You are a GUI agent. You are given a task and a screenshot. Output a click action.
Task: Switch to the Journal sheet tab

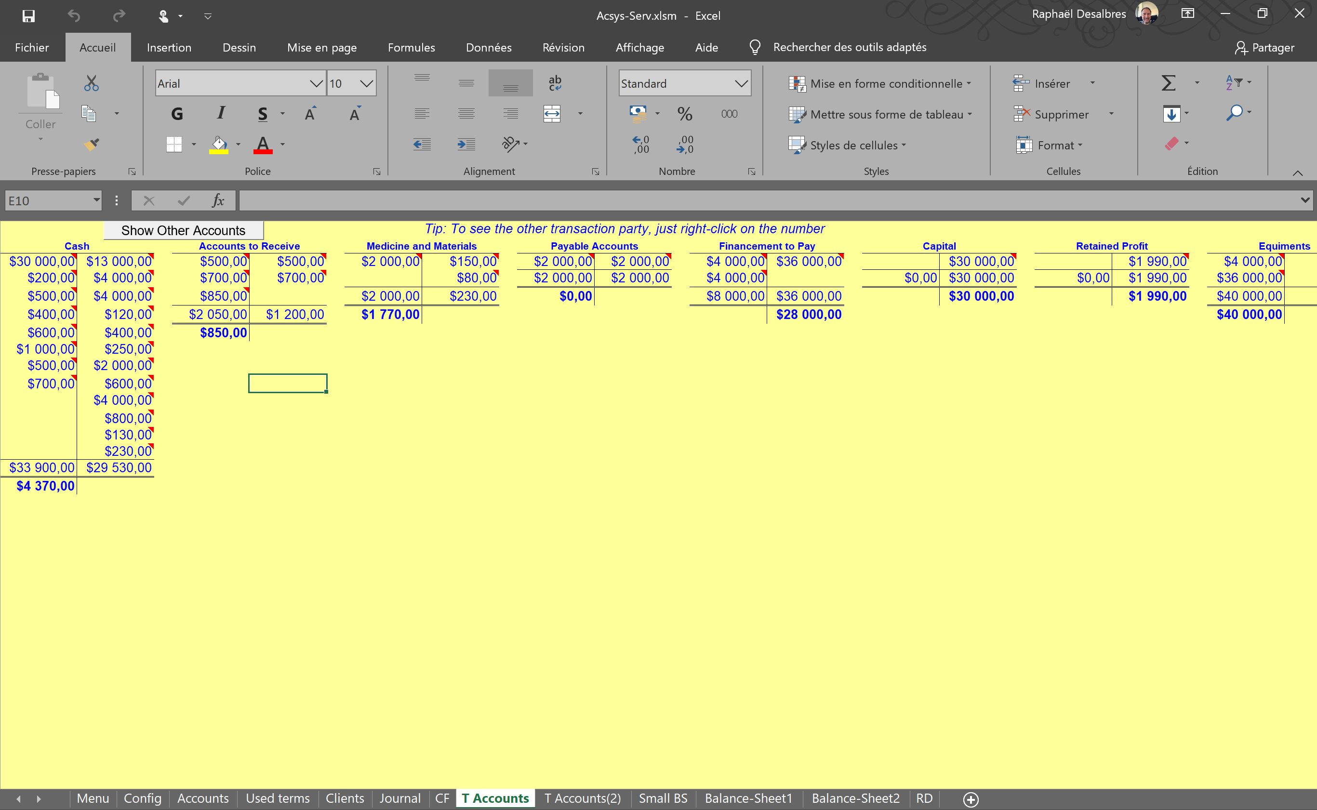(399, 798)
